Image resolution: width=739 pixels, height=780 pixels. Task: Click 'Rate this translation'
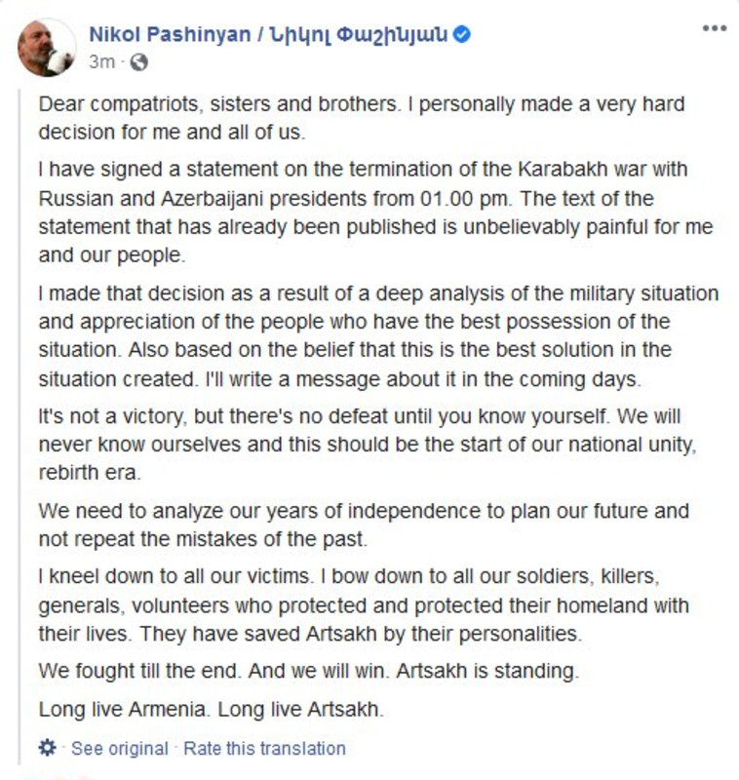(264, 749)
